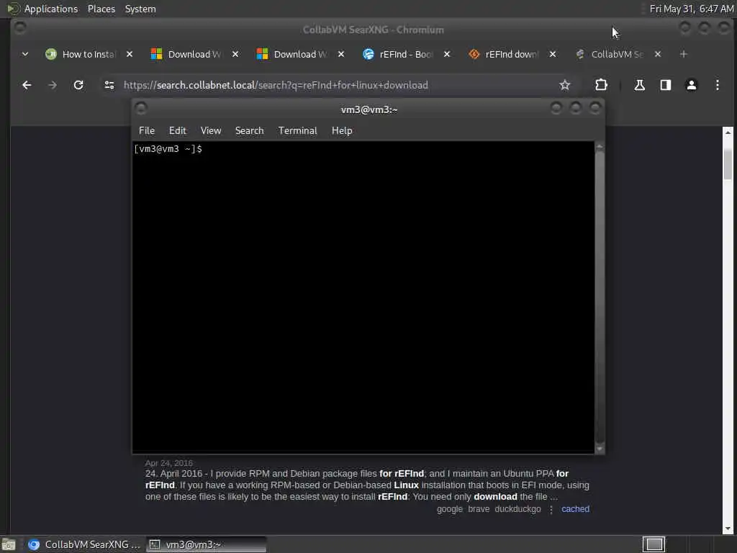Switch to the first 'Download W' tab
The width and height of the screenshot is (737, 553).
[194, 54]
